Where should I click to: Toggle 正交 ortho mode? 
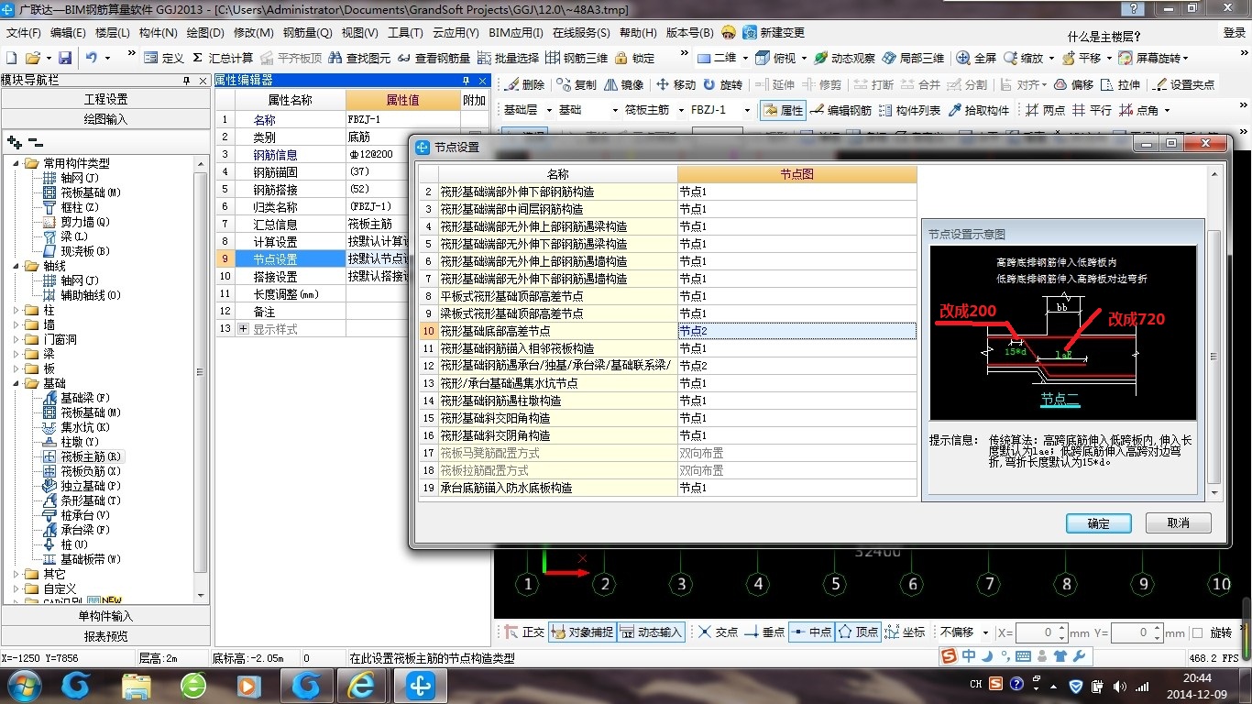coord(524,632)
